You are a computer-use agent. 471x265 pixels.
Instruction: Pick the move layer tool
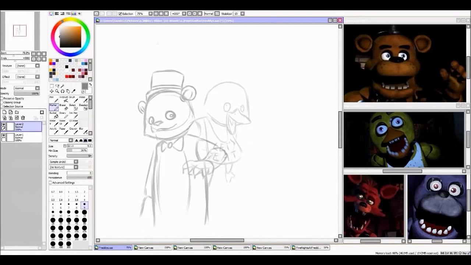[x=52, y=91]
